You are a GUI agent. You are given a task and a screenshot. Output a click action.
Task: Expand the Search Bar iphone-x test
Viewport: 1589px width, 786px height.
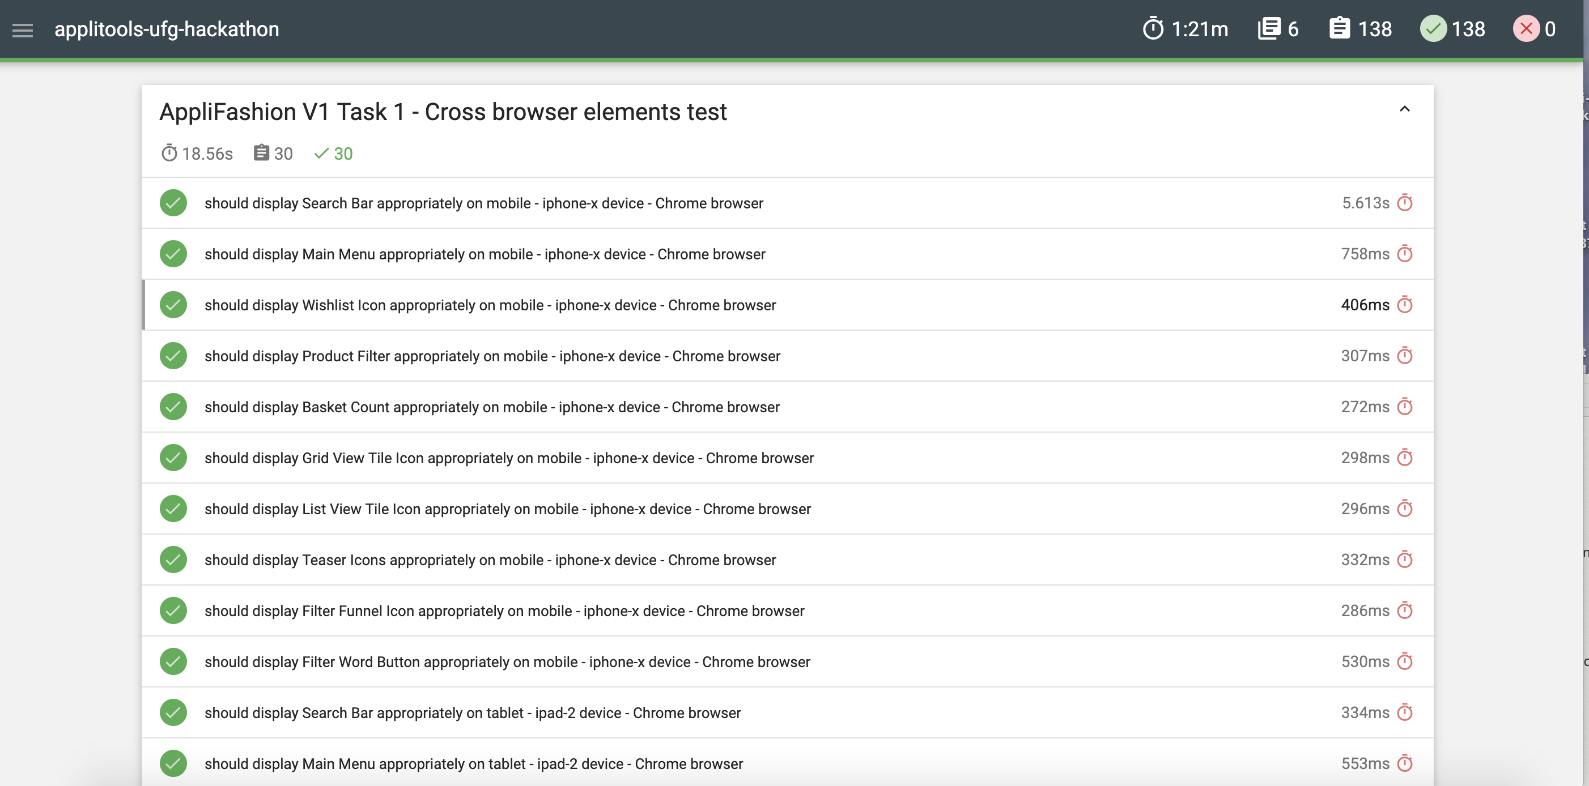(483, 203)
